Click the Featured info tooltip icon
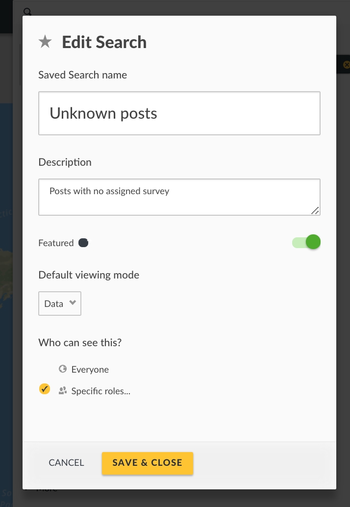350x507 pixels. (83, 243)
